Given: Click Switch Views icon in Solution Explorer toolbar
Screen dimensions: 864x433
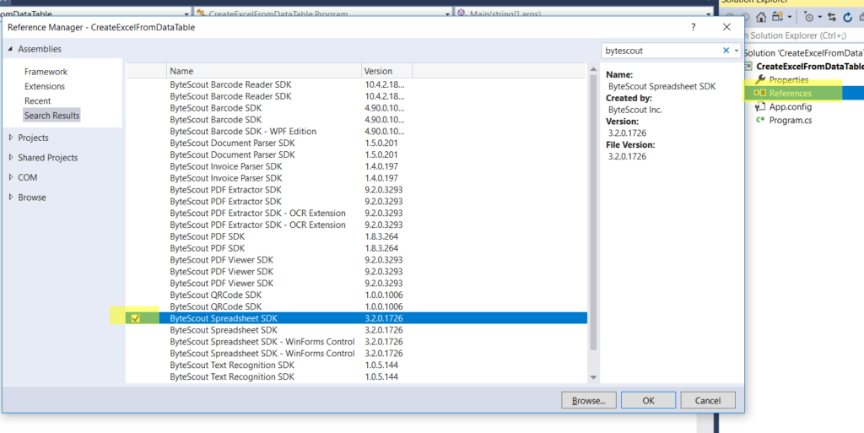Looking at the screenshot, I should [777, 17].
